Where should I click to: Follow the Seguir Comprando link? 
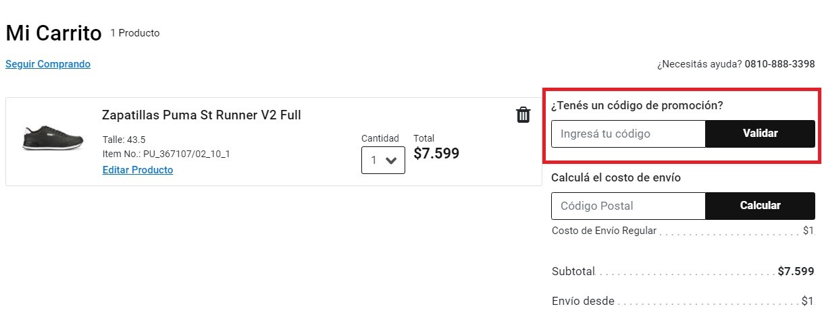pos(48,64)
